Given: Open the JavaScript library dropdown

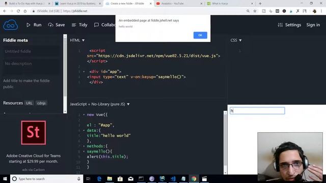Looking at the screenshot, I should pyautogui.click(x=100, y=104).
